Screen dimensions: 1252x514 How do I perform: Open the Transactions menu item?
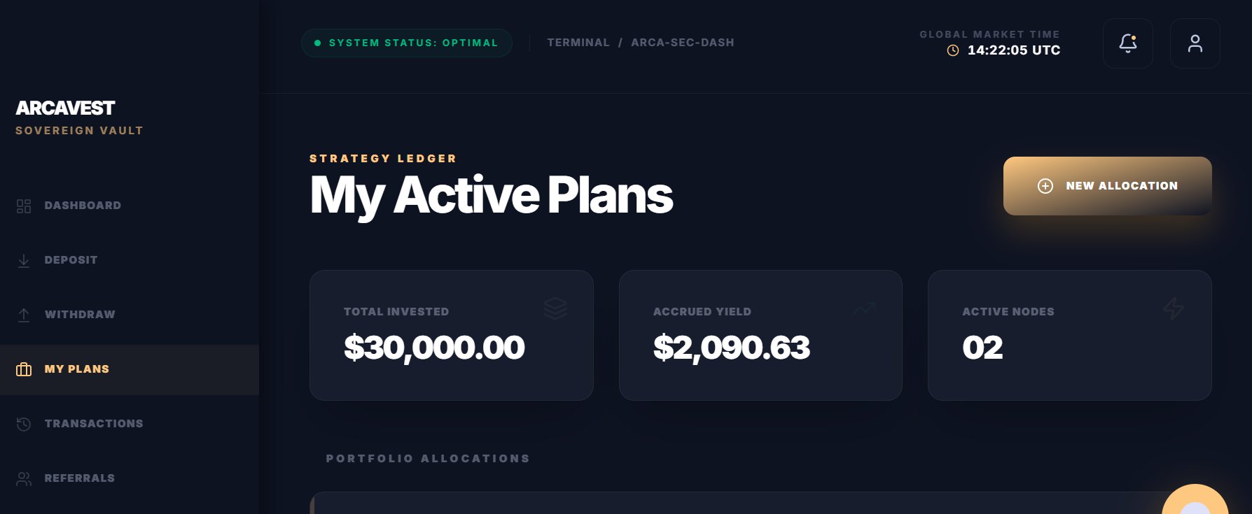coord(94,424)
